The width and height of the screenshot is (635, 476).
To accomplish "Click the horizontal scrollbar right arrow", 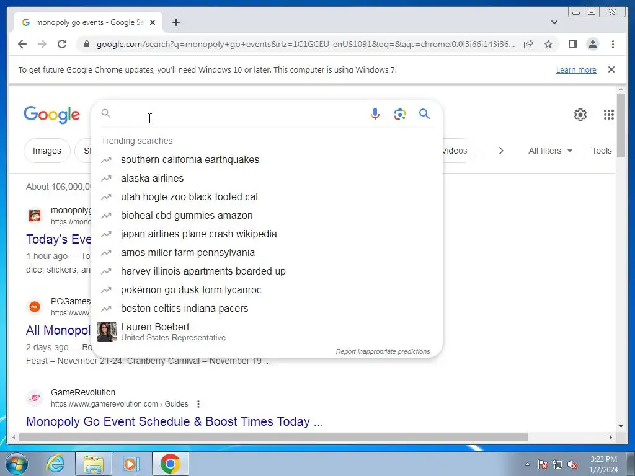I will [611, 437].
